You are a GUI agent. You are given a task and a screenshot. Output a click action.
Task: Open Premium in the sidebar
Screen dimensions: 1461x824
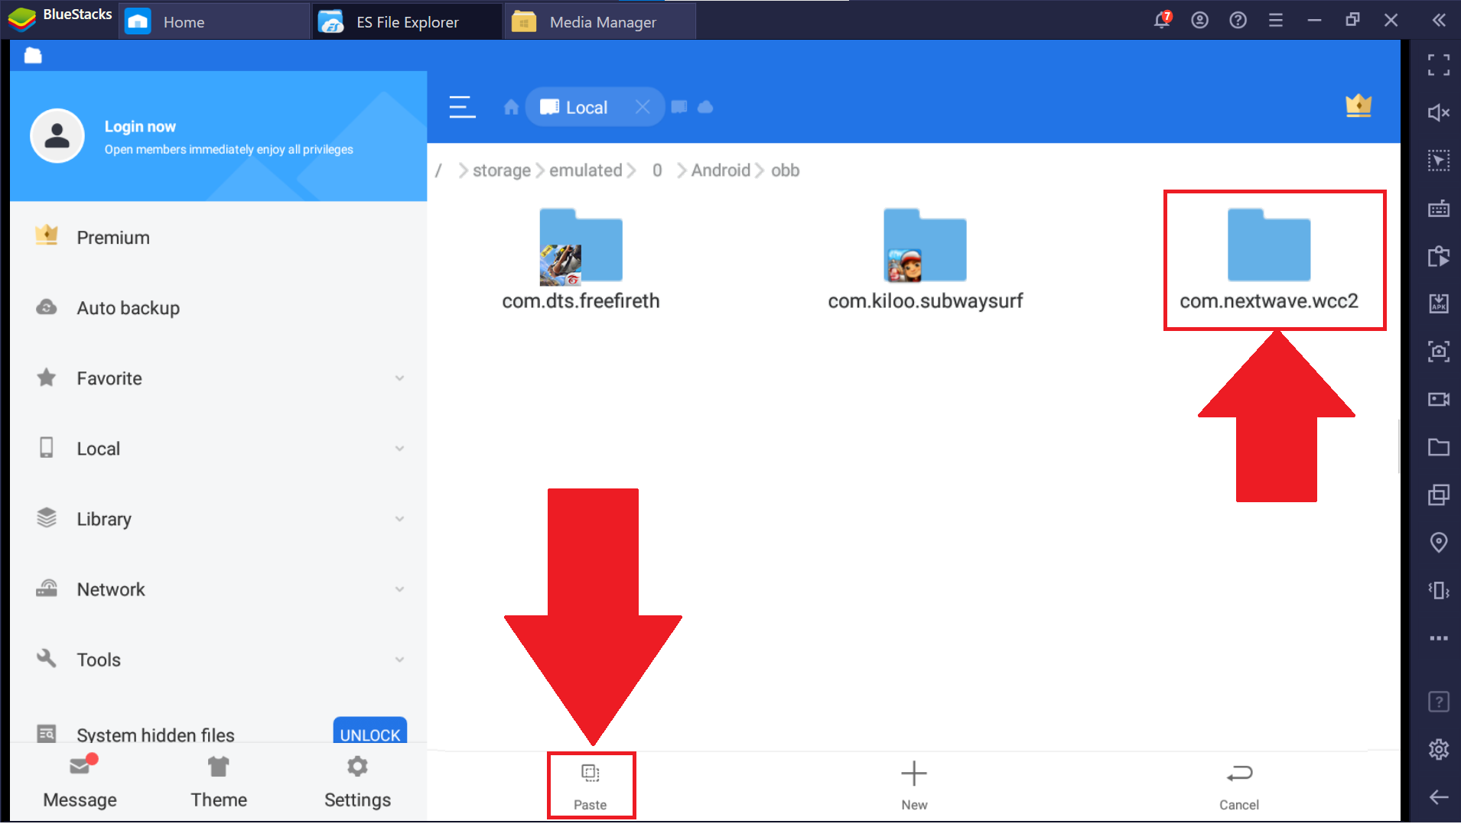pos(219,238)
